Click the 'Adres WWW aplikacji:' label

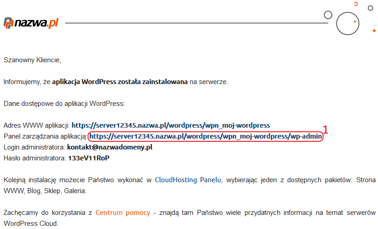point(37,125)
